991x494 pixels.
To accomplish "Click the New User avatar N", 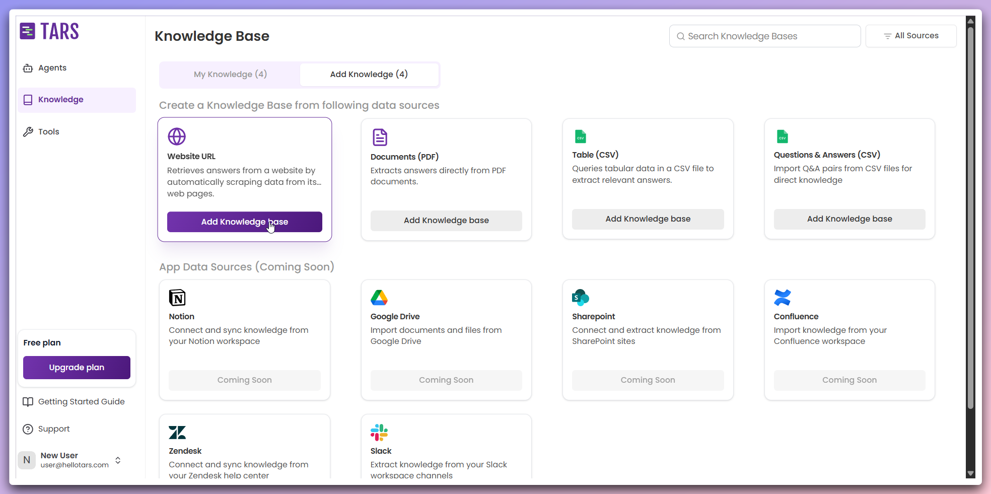I will point(27,460).
